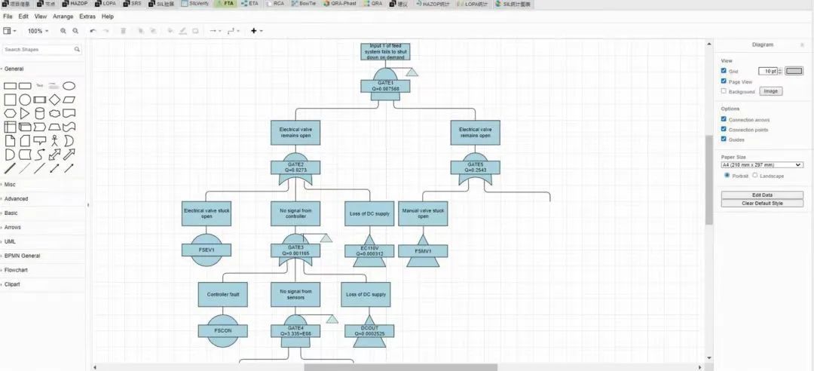Select the ellipse shape in General palette

pos(69,86)
